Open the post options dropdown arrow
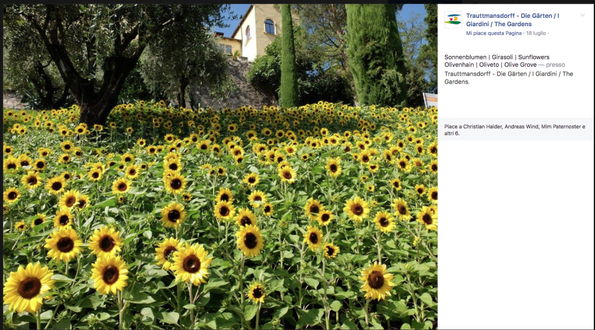 click(x=582, y=15)
